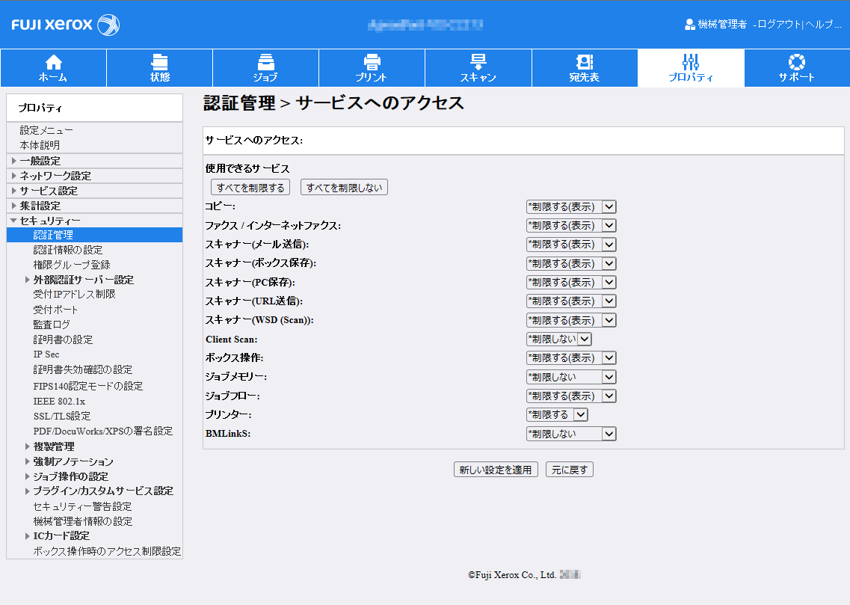Select ボックス操作時のアクセス制限設定 item
Screen dimensions: 850x605
[x=108, y=551]
